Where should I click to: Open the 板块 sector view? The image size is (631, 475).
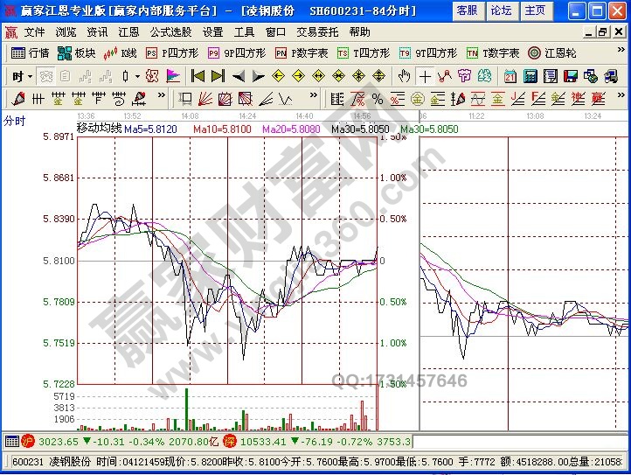[77, 52]
